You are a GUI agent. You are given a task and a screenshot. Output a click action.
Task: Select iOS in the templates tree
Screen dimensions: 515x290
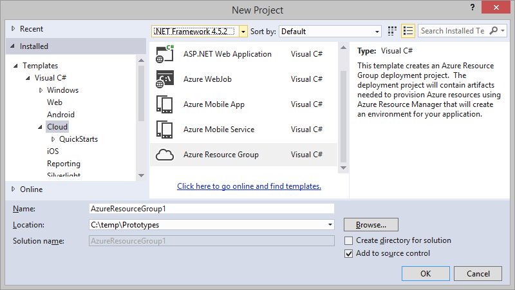(x=53, y=151)
